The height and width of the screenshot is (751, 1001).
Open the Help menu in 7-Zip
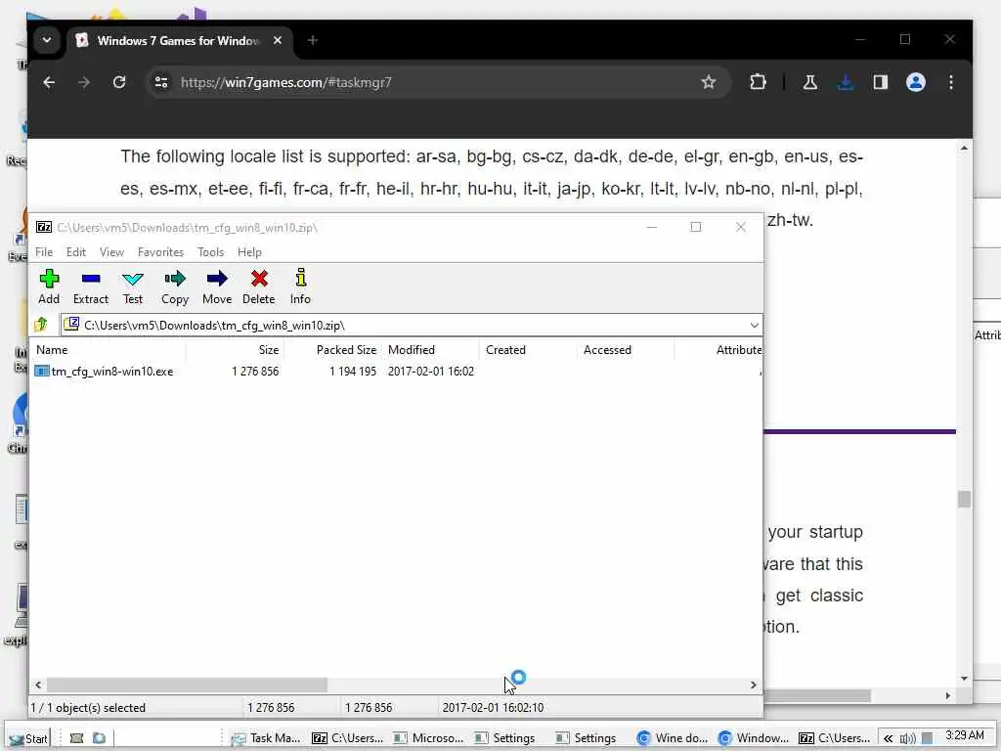(x=249, y=252)
